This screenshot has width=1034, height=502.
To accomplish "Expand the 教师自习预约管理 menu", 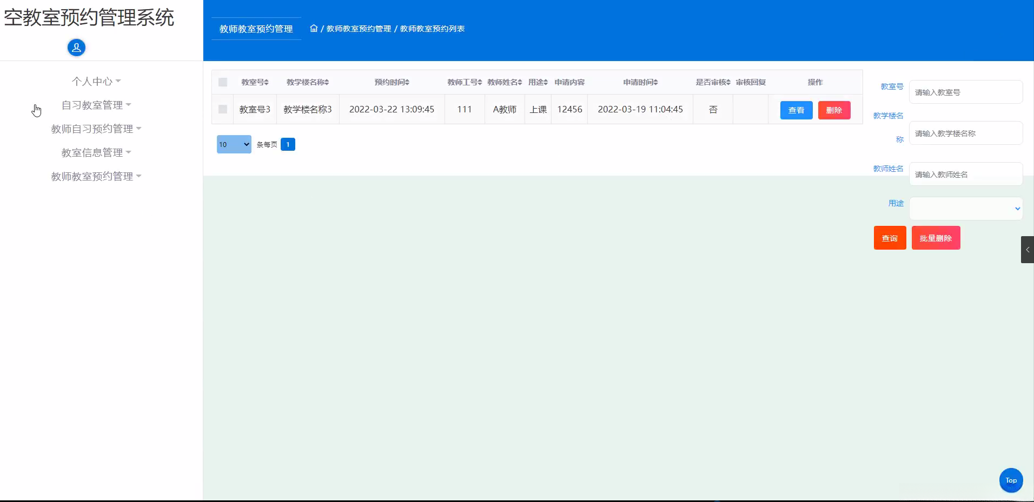I will (x=96, y=129).
